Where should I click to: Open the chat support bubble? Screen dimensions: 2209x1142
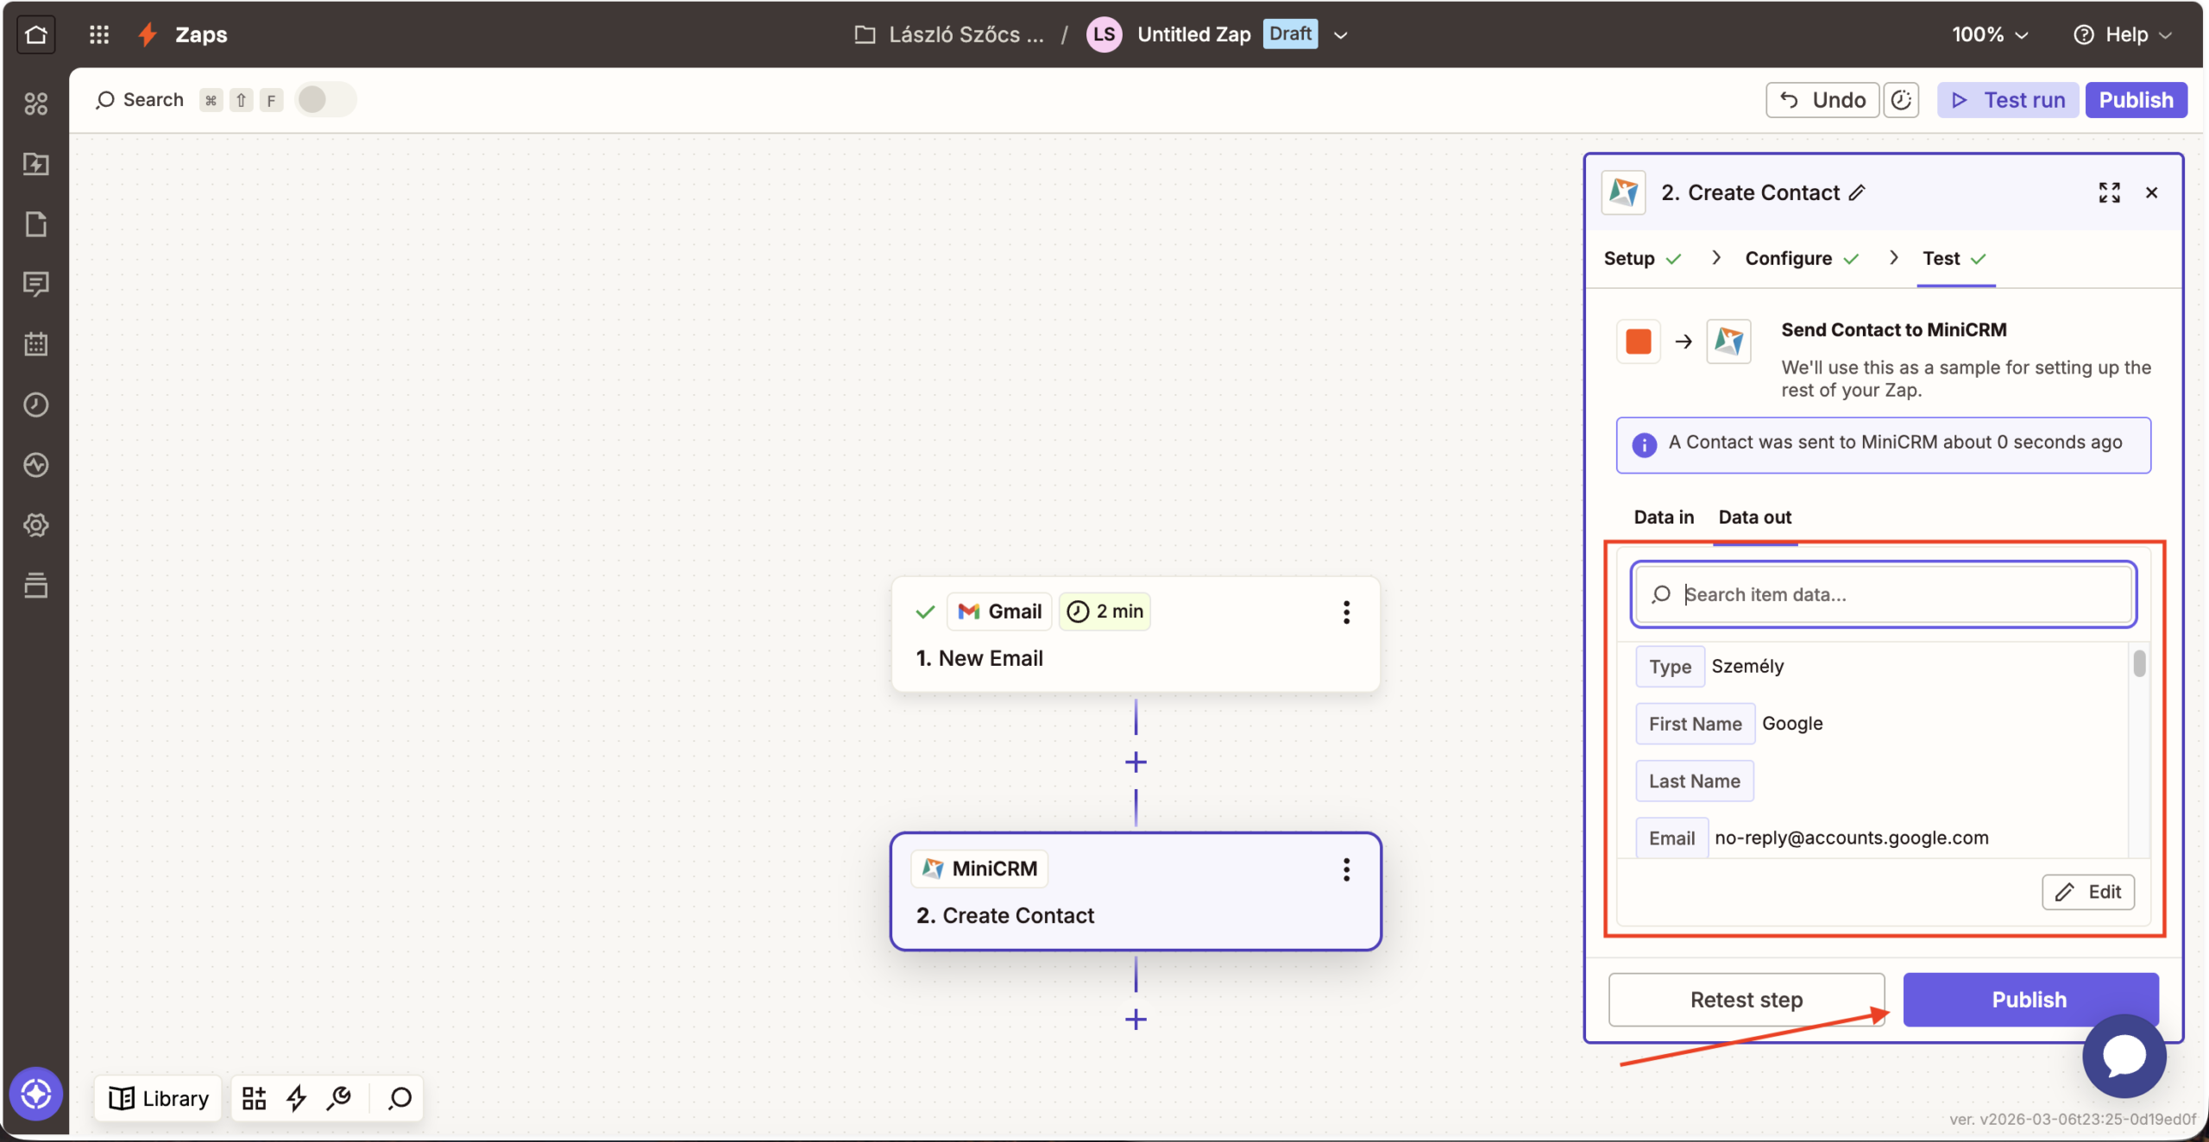click(x=2124, y=1056)
